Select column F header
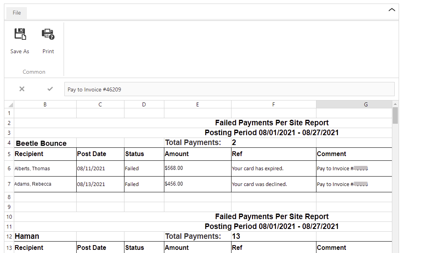The height and width of the screenshot is (253, 433). coord(274,104)
